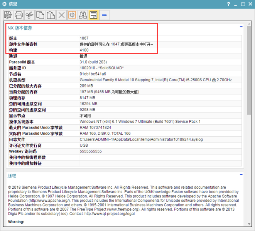
Task: Click the 当前分配的内存 label
Action: point(23,92)
